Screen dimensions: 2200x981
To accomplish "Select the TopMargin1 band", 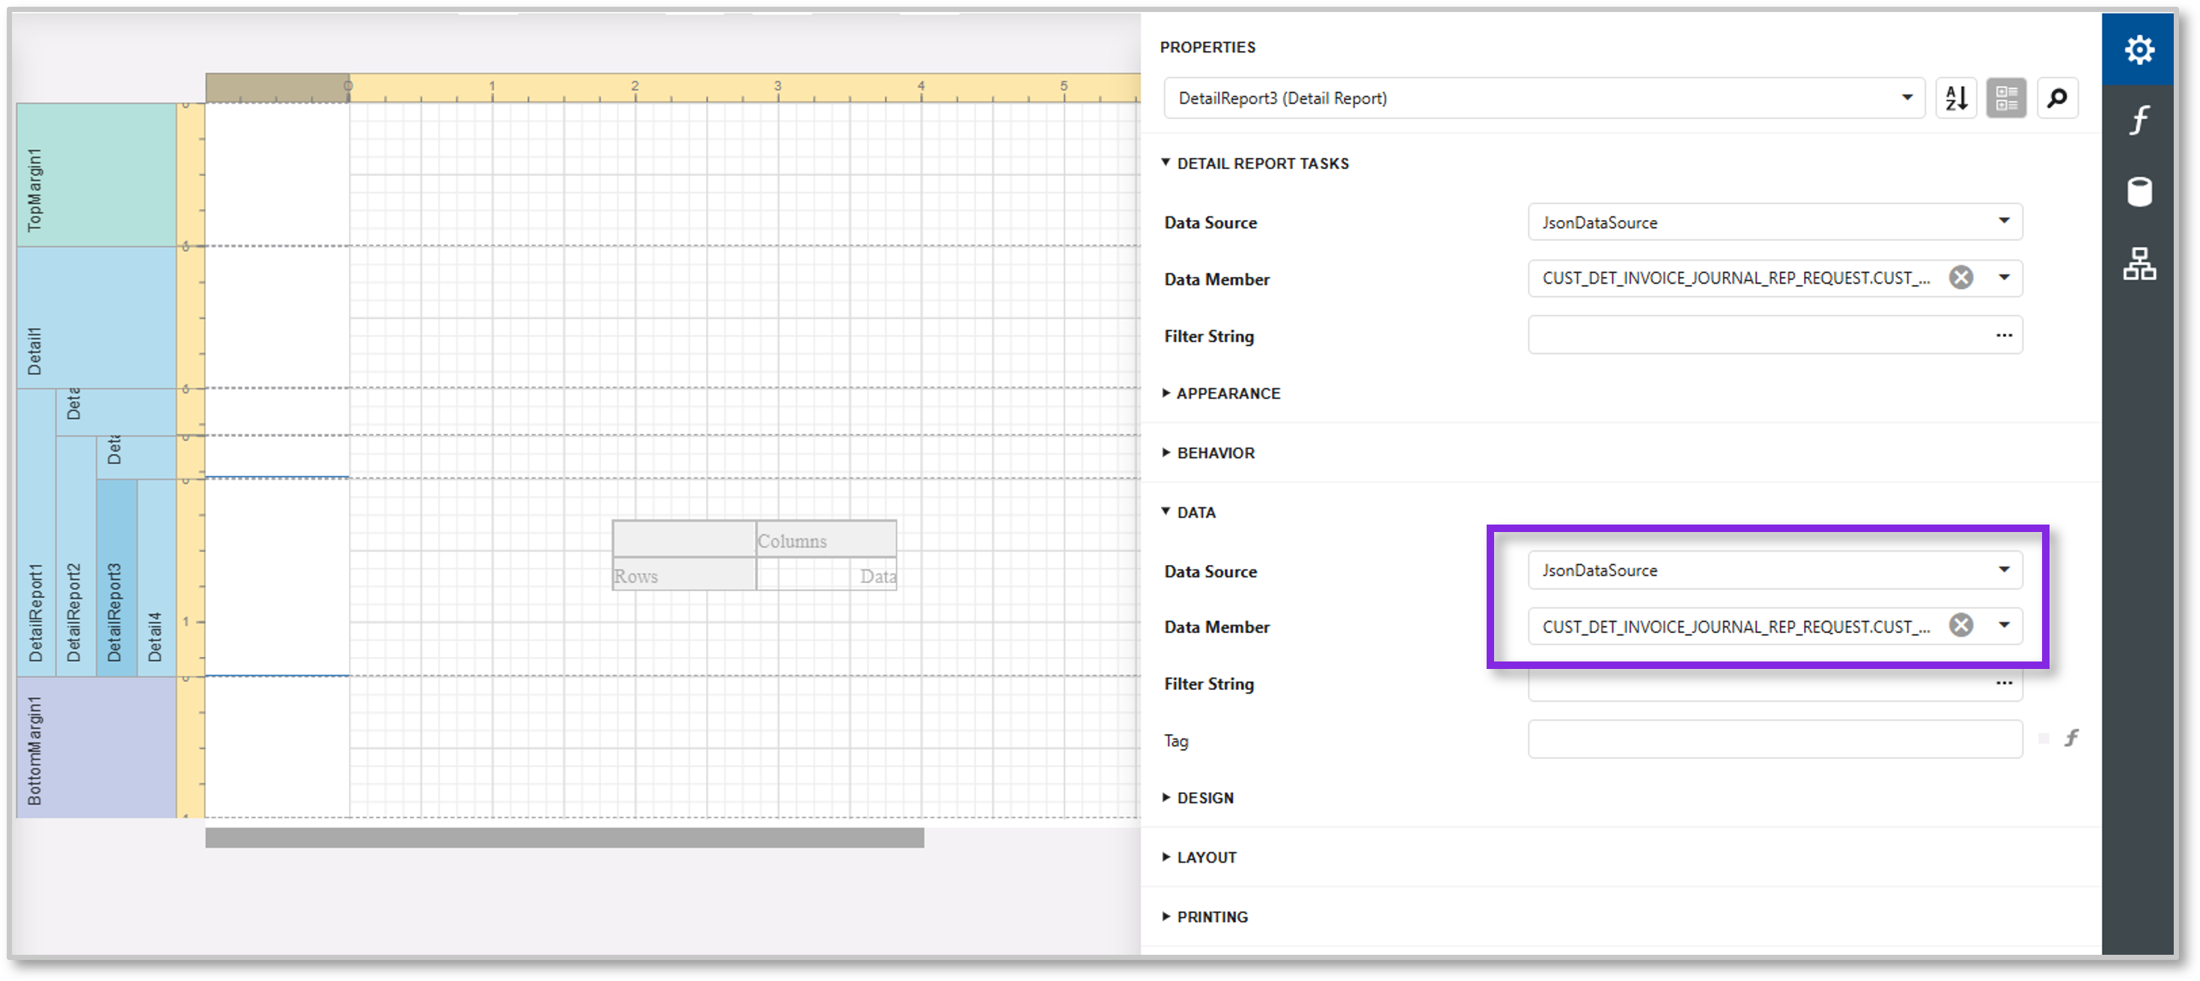I will [97, 175].
